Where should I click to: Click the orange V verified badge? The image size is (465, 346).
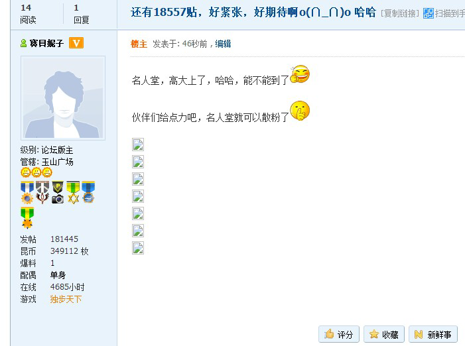click(76, 43)
